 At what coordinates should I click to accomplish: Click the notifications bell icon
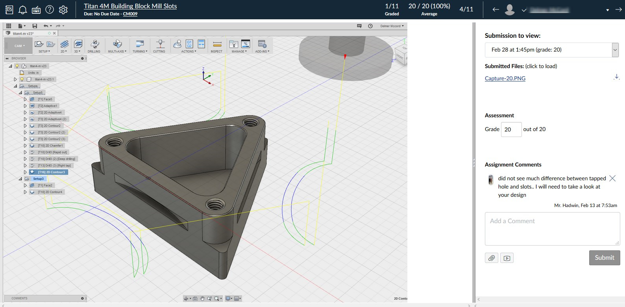pos(23,9)
